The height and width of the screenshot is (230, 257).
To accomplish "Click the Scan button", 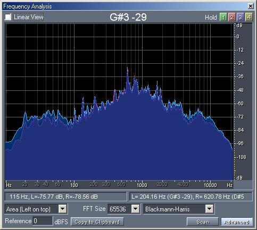I will tap(203, 222).
